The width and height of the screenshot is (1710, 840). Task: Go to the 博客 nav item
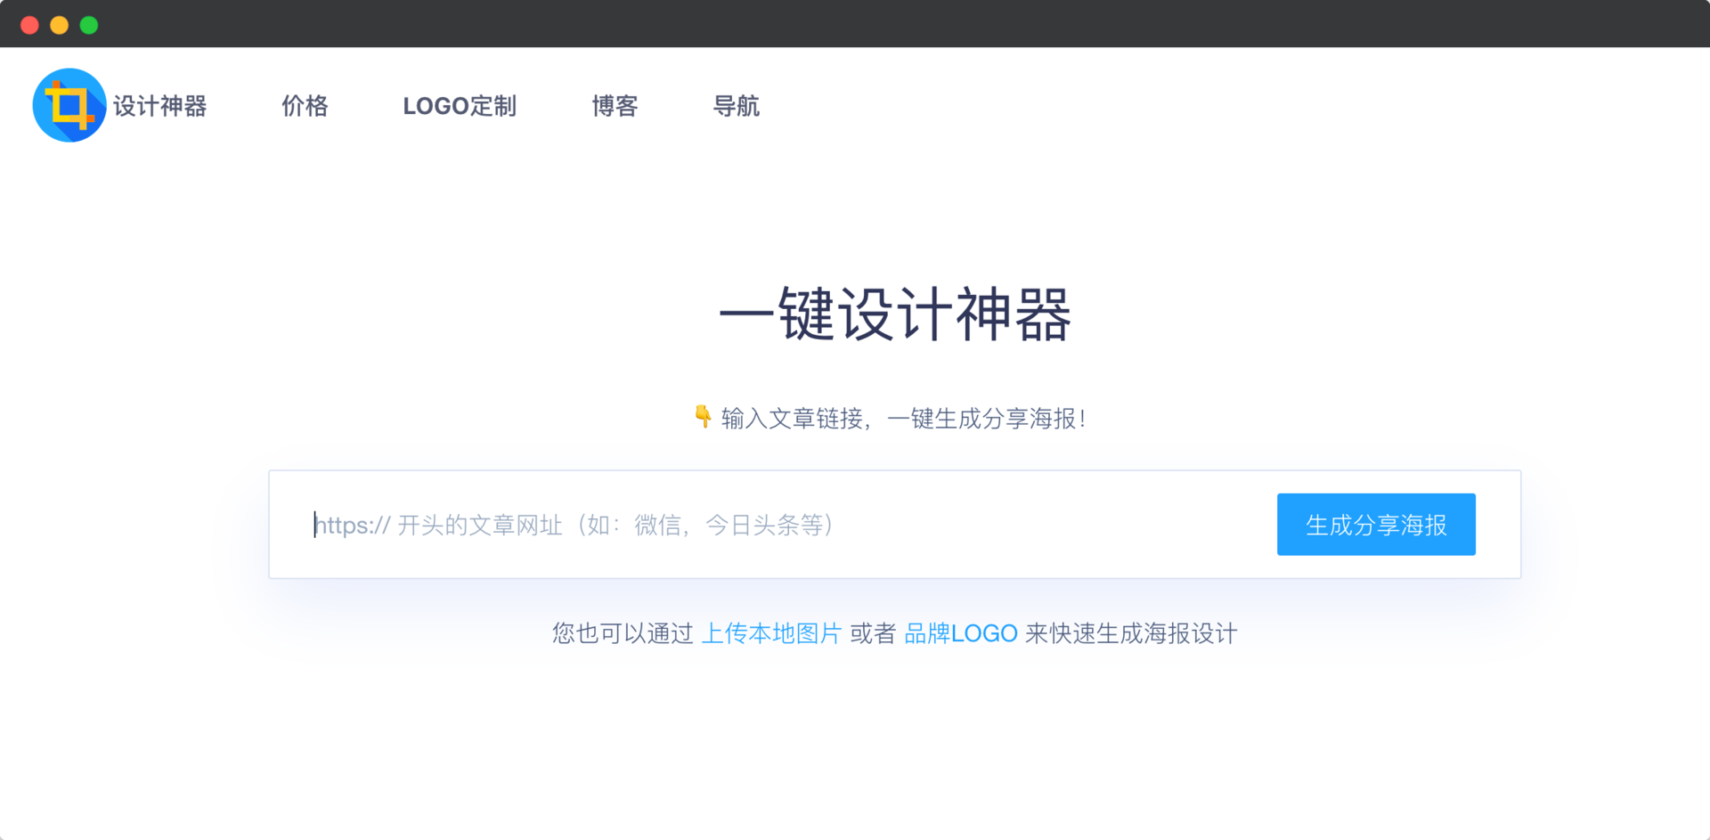615,106
